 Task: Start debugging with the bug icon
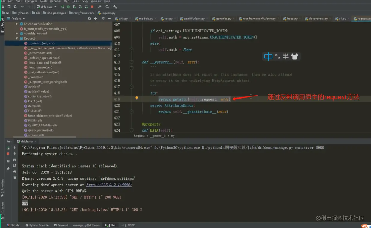[68, 7]
